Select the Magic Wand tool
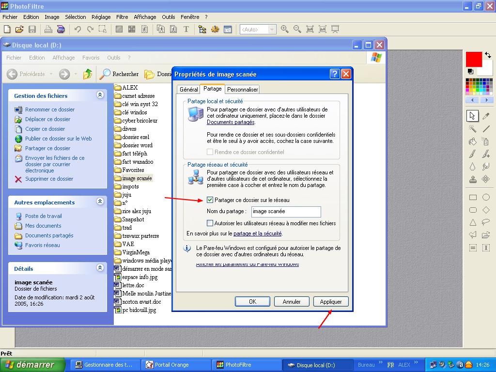 point(473,129)
